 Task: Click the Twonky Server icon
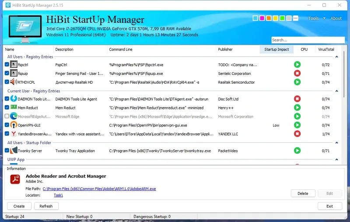pos(14,150)
